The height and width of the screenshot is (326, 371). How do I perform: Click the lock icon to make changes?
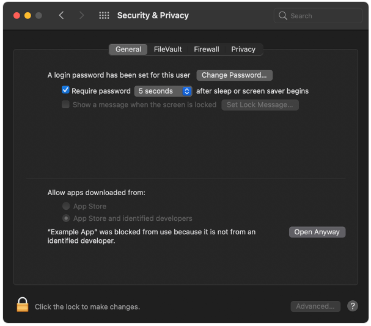click(23, 305)
